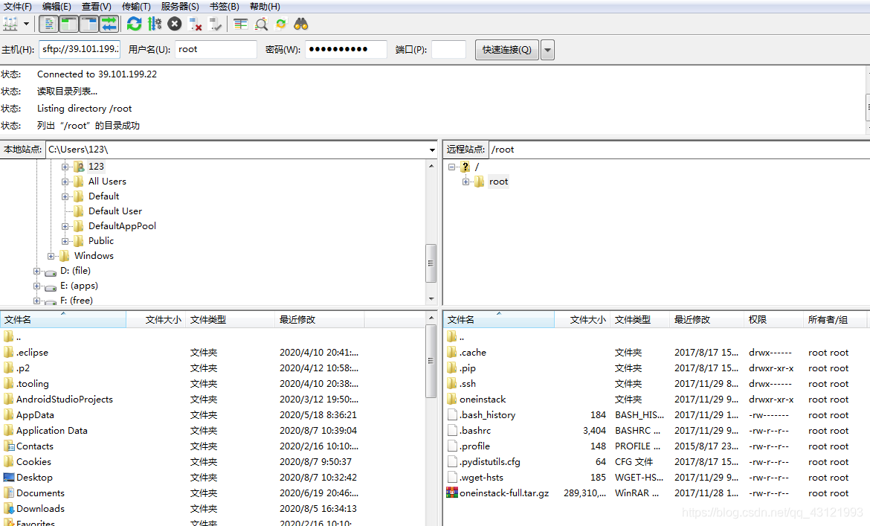Toggle directory comparison
Screen dimensions: 870x526
coord(261,24)
